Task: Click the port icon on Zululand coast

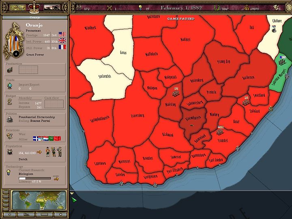Action: [x=271, y=108]
